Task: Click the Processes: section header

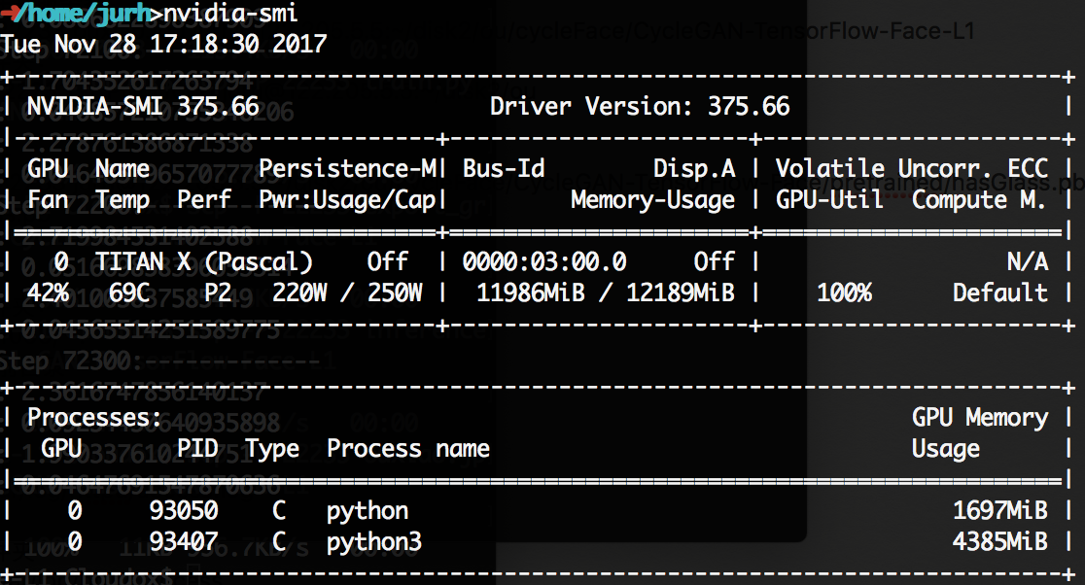Action: [x=95, y=417]
